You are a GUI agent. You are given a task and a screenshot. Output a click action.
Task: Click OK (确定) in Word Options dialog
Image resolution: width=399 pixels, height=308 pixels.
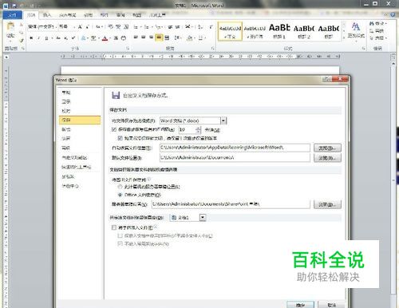point(300,305)
